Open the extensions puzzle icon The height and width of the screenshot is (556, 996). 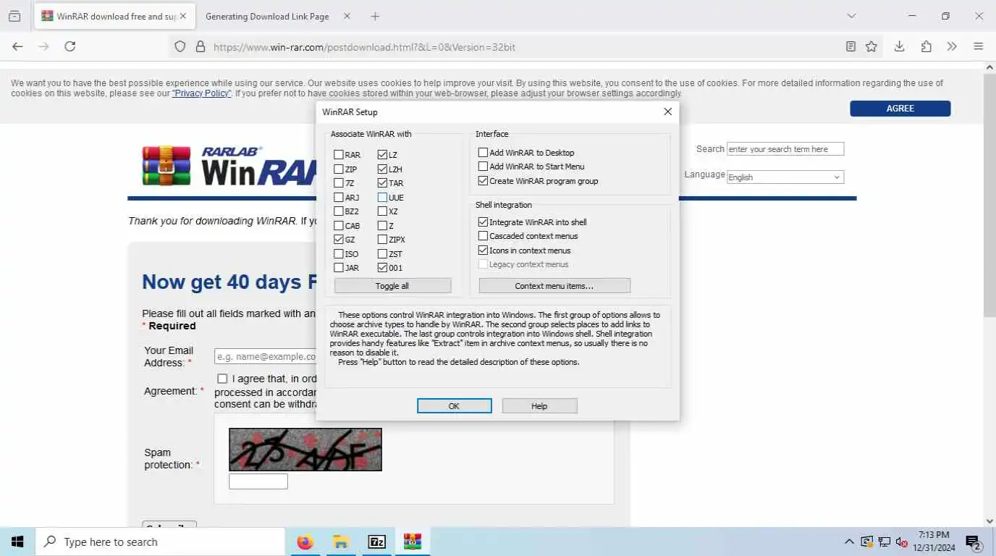pyautogui.click(x=927, y=46)
